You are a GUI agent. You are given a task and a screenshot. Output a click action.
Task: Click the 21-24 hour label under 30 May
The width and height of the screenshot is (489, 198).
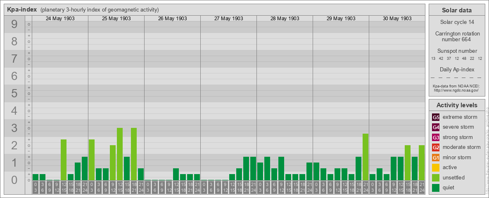tap(422, 187)
